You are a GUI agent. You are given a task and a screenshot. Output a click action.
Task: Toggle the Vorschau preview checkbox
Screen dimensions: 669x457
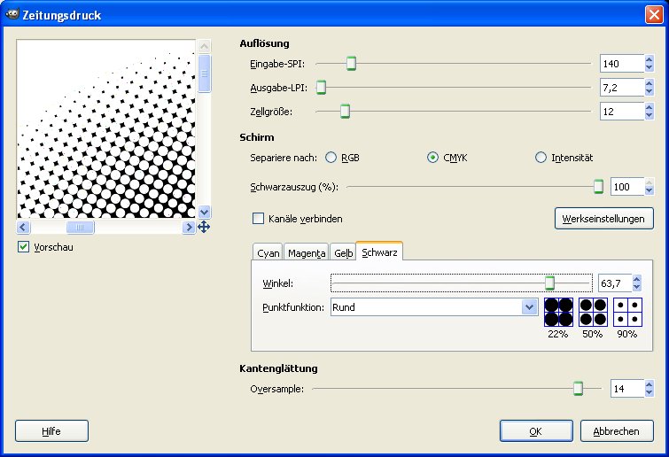23,247
